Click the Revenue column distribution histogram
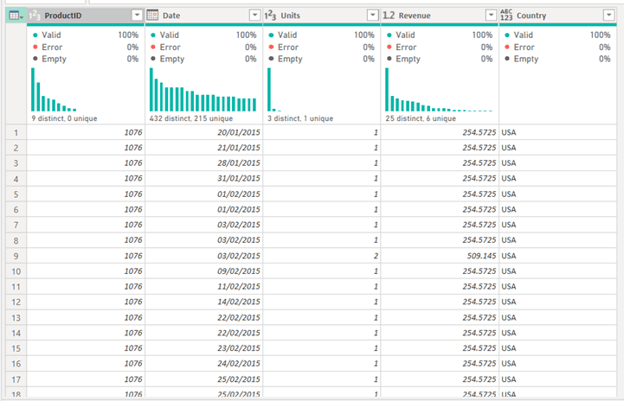Viewport: 624px width, 401px height. (440, 95)
